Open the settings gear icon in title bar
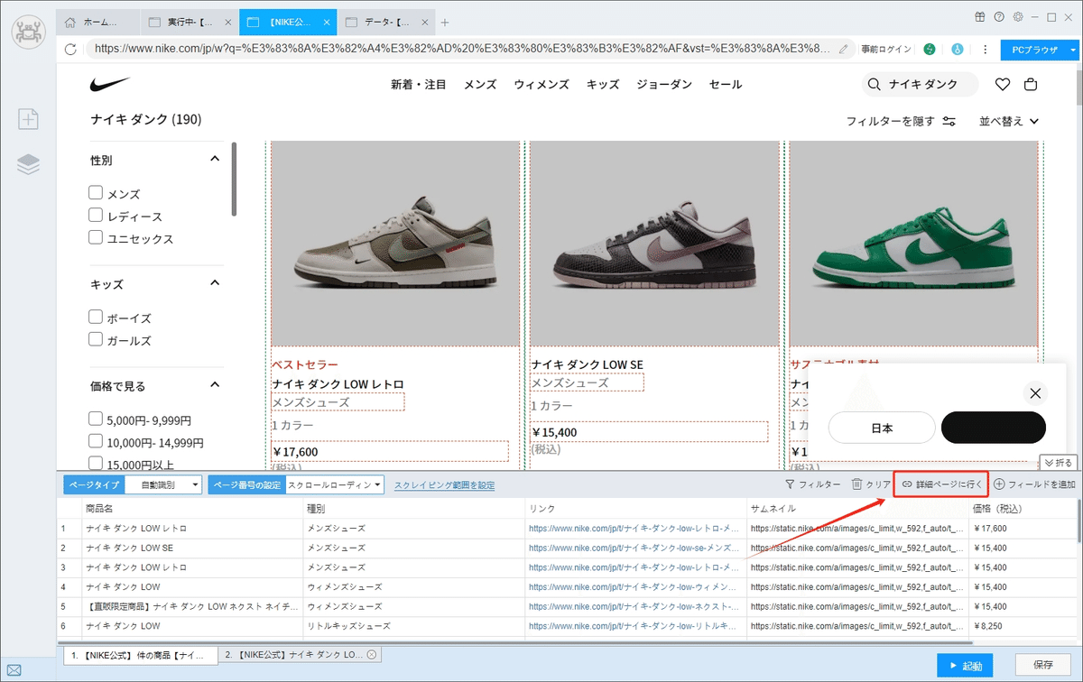This screenshot has width=1083, height=682. point(1018,16)
